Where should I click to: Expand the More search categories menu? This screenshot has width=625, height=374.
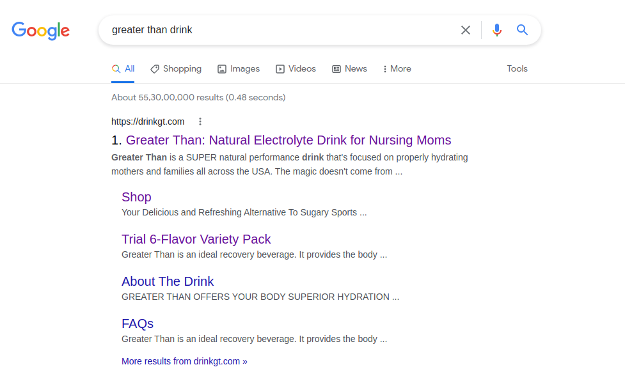[x=397, y=69]
